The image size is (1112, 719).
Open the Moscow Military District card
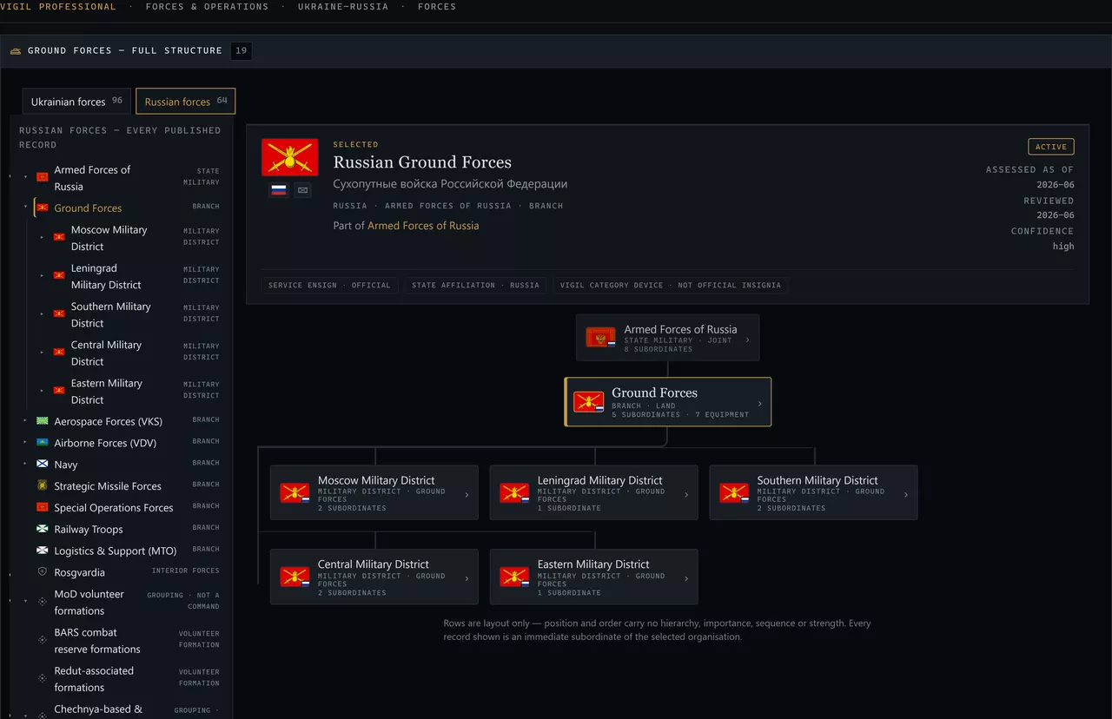click(374, 493)
